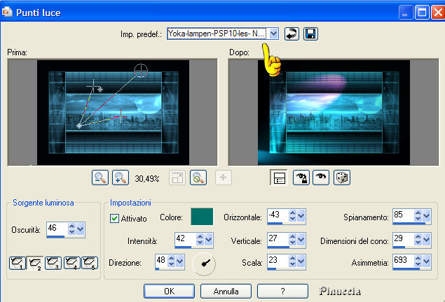Select light source 2 button
445x302 pixels.
click(35, 264)
